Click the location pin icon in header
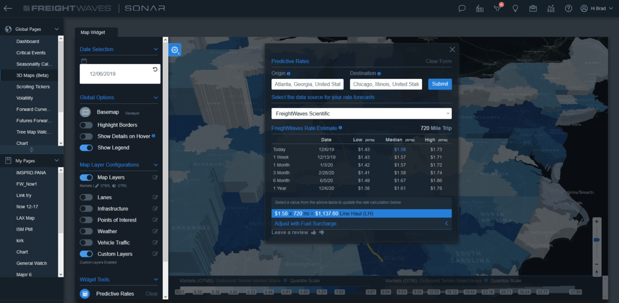The height and width of the screenshot is (303, 619). (x=515, y=8)
